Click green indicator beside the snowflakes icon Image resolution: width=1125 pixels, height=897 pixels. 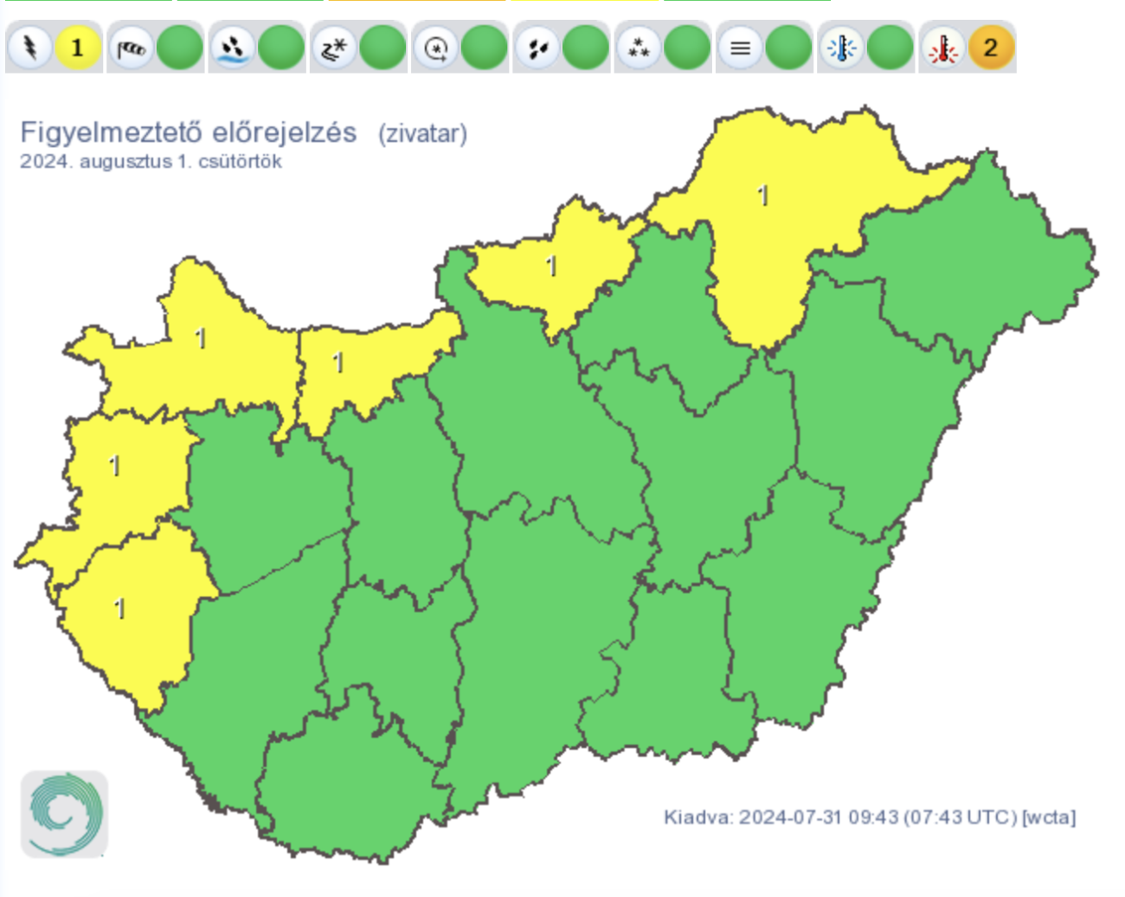(x=687, y=48)
